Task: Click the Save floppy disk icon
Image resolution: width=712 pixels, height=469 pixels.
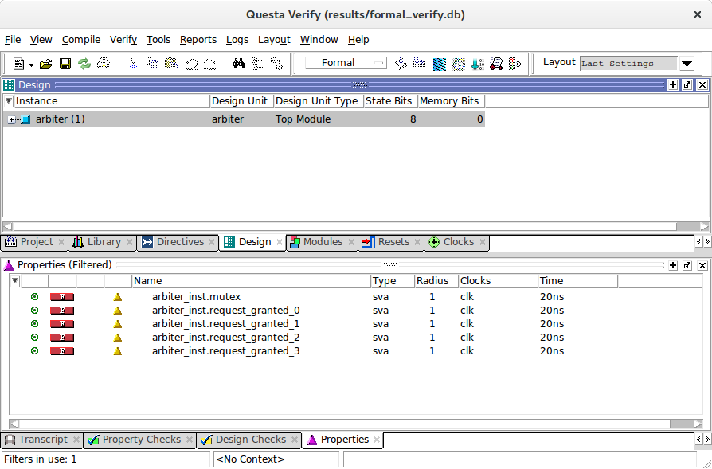Action: coord(65,64)
